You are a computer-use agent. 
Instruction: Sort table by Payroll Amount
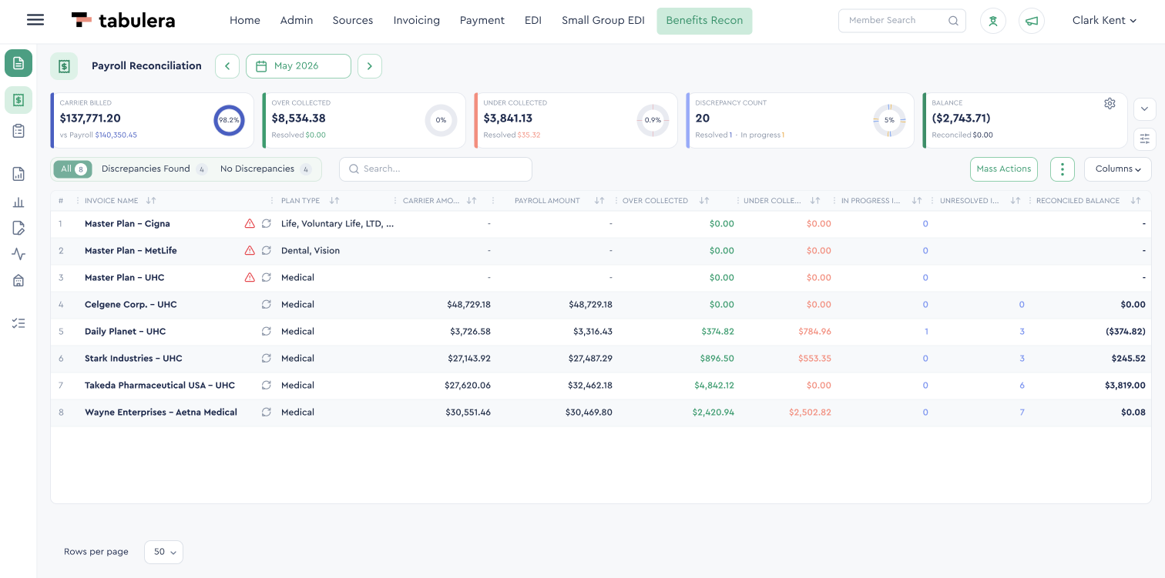pos(599,201)
